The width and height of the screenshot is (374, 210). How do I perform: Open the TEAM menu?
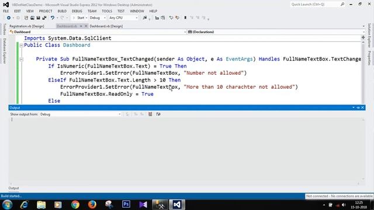[x=92, y=11]
